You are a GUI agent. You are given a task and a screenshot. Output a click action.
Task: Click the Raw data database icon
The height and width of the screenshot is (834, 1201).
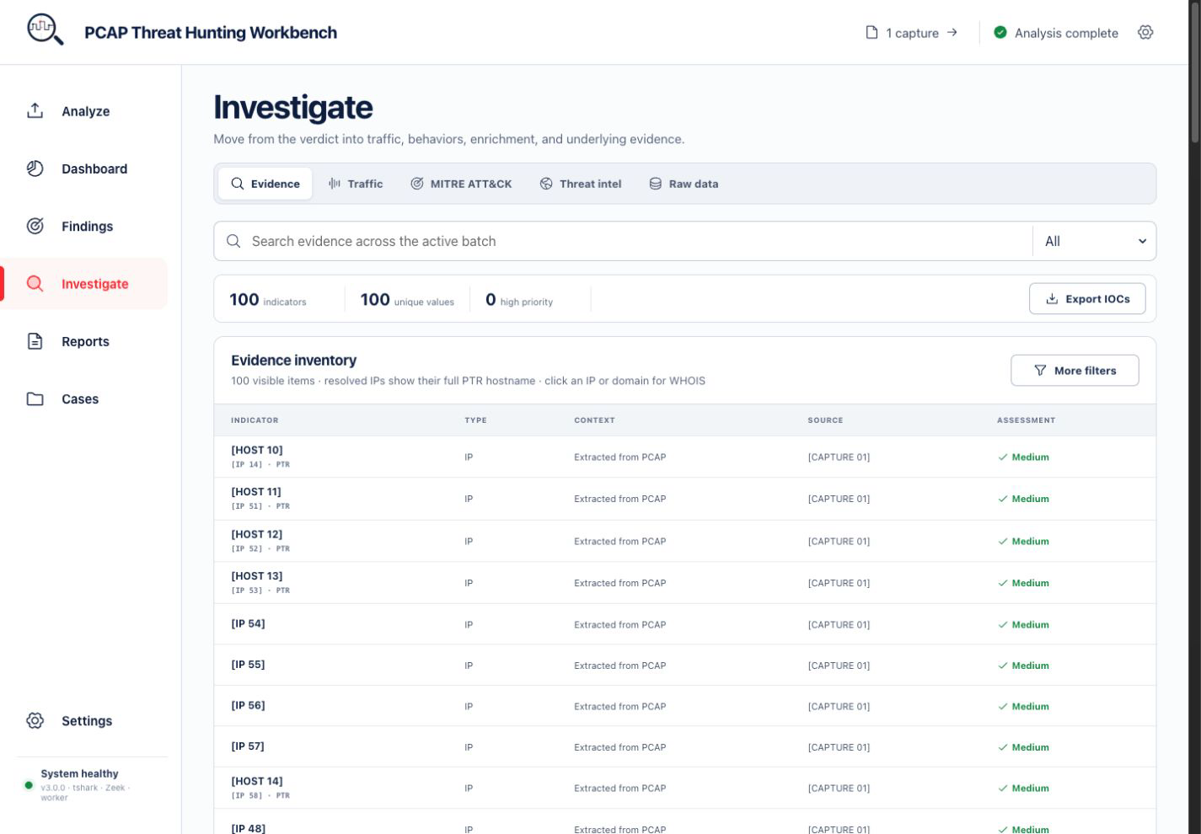click(x=655, y=184)
